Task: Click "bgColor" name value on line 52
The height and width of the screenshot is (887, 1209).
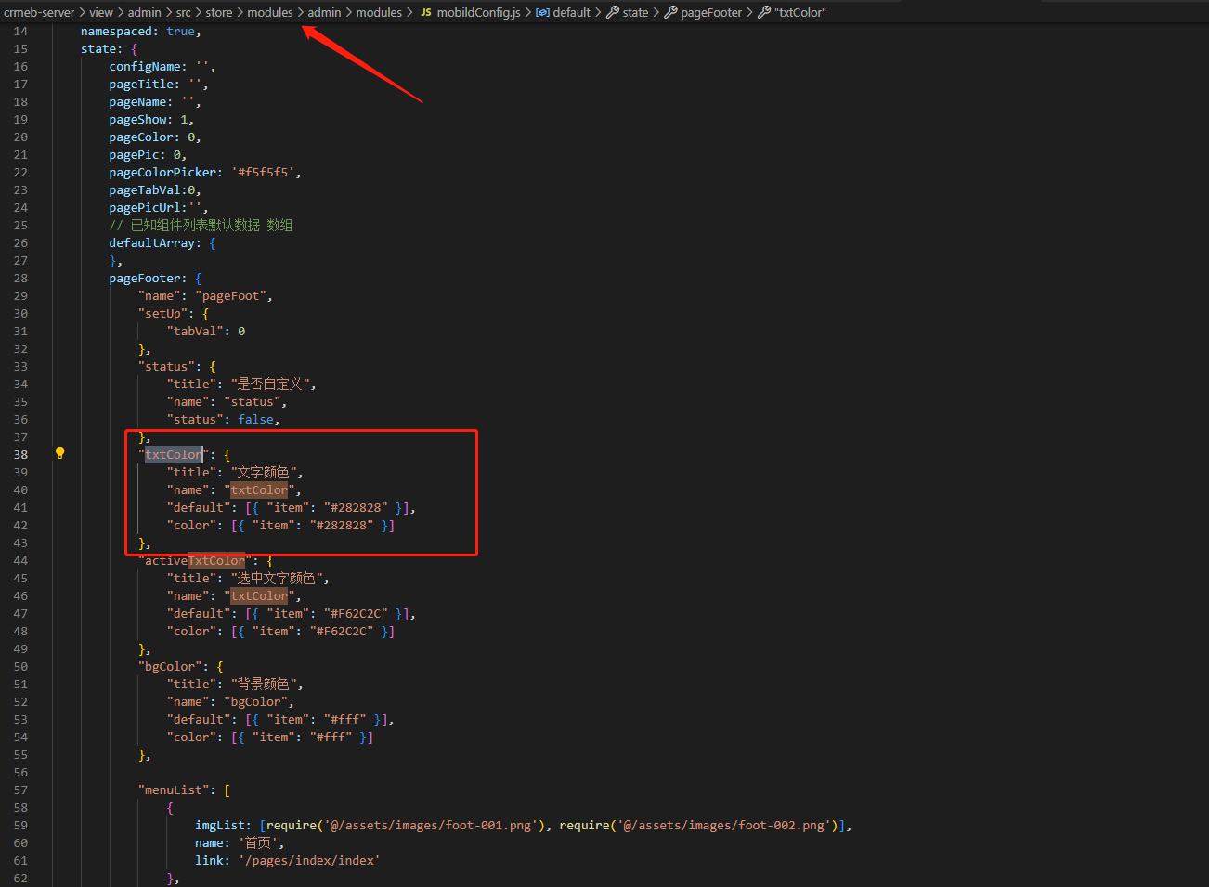Action: coord(255,701)
